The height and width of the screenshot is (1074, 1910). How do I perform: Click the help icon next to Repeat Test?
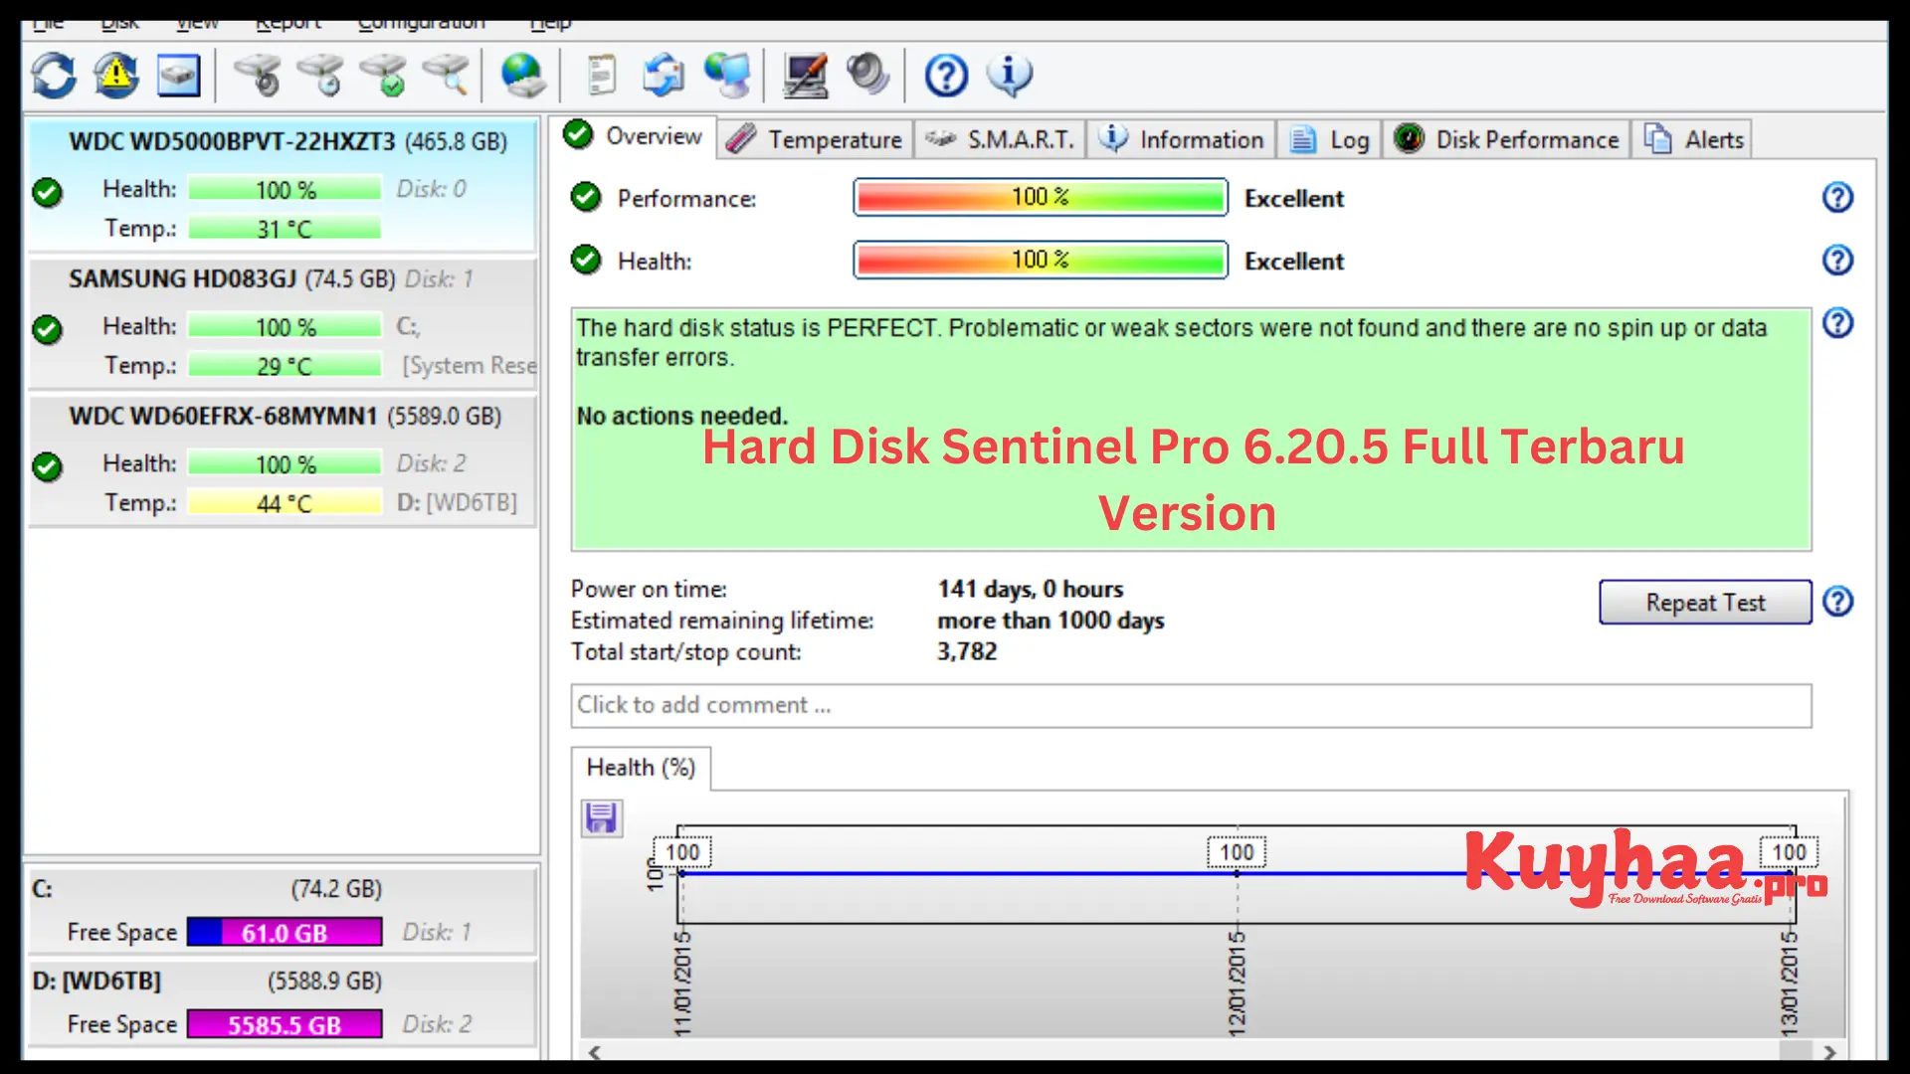(x=1837, y=602)
